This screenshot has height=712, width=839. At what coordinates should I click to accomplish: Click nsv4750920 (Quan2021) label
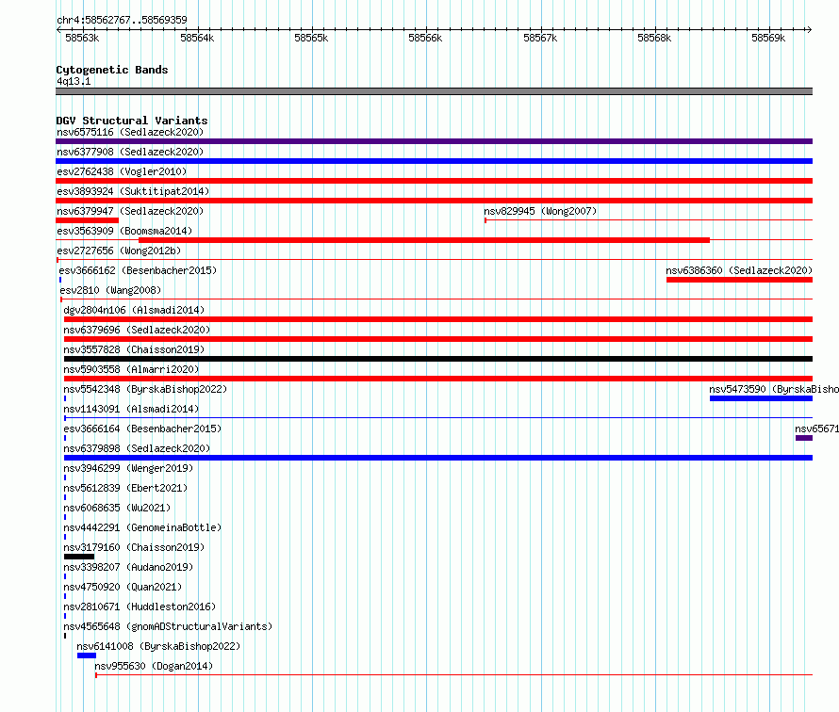[x=123, y=587]
